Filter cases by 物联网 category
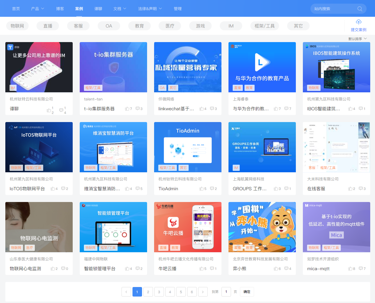The image size is (375, 303). pos(17,26)
